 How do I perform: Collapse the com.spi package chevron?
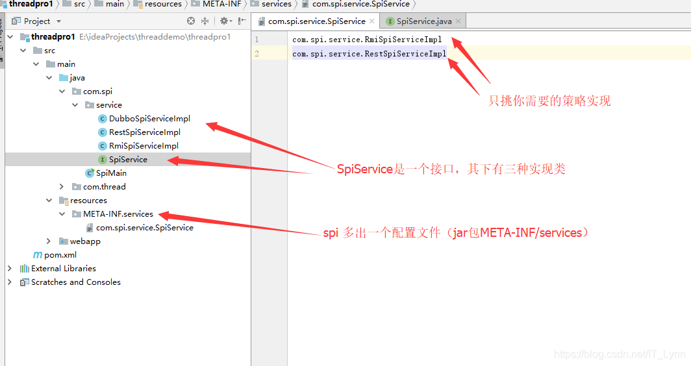click(62, 91)
